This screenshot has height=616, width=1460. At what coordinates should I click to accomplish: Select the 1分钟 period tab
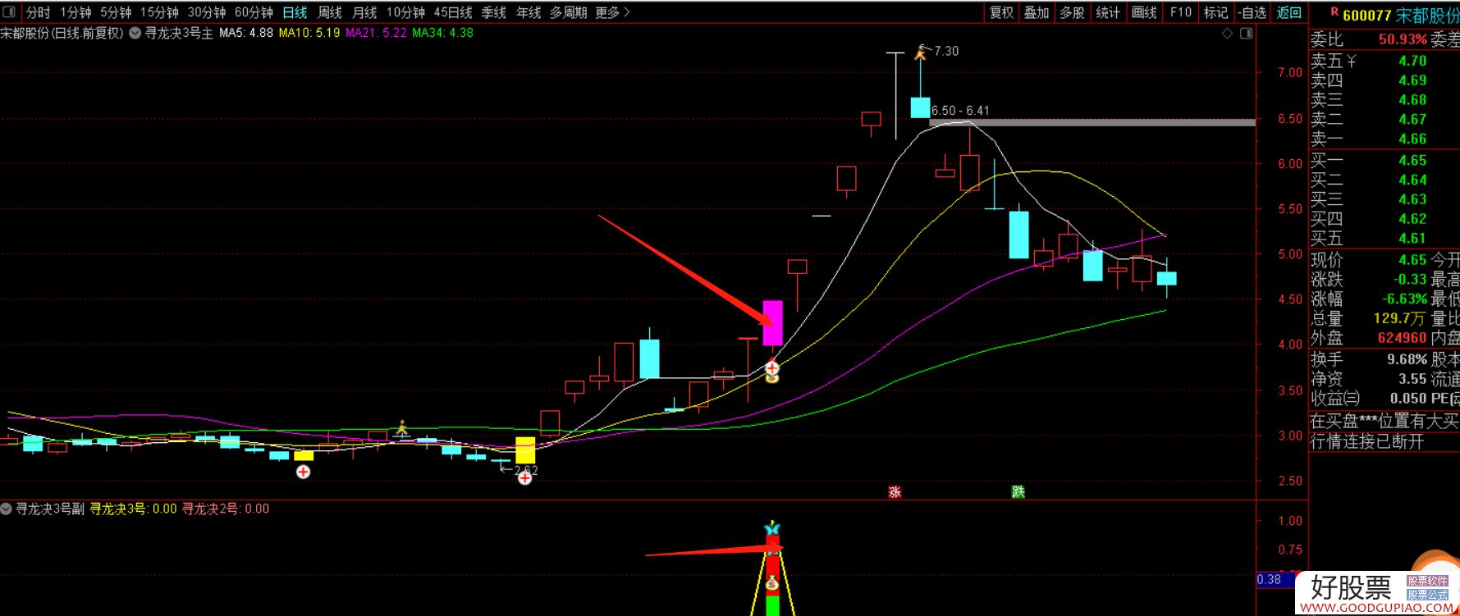(x=76, y=12)
